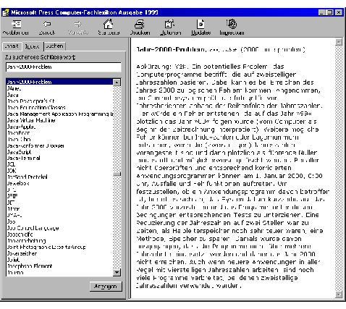
Task: Click the Anzeigen button
Action: coord(106,287)
